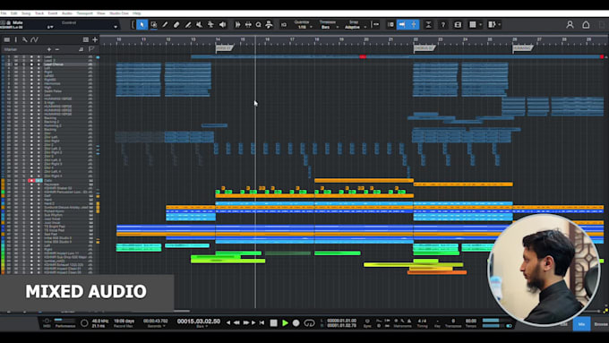Click the loupe icon in the toolbar
The image size is (609, 343).
click(258, 25)
